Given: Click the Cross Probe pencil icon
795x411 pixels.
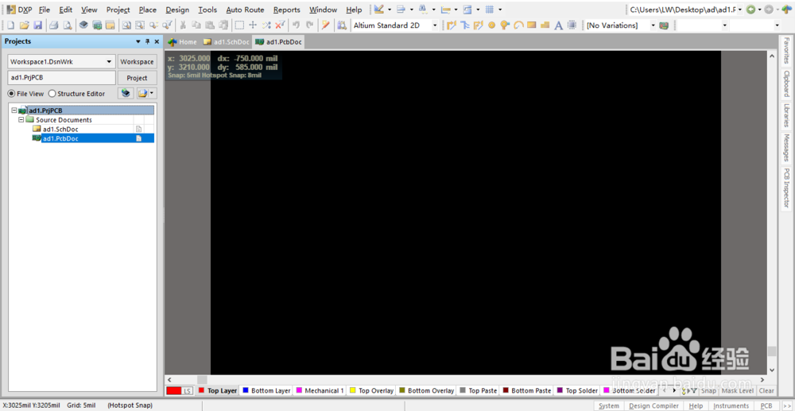Looking at the screenshot, I should click(x=325, y=25).
